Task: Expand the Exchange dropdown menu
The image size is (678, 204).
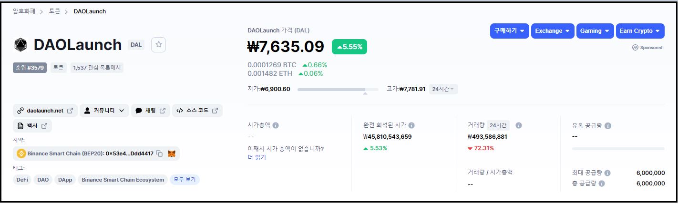Action: [553, 31]
